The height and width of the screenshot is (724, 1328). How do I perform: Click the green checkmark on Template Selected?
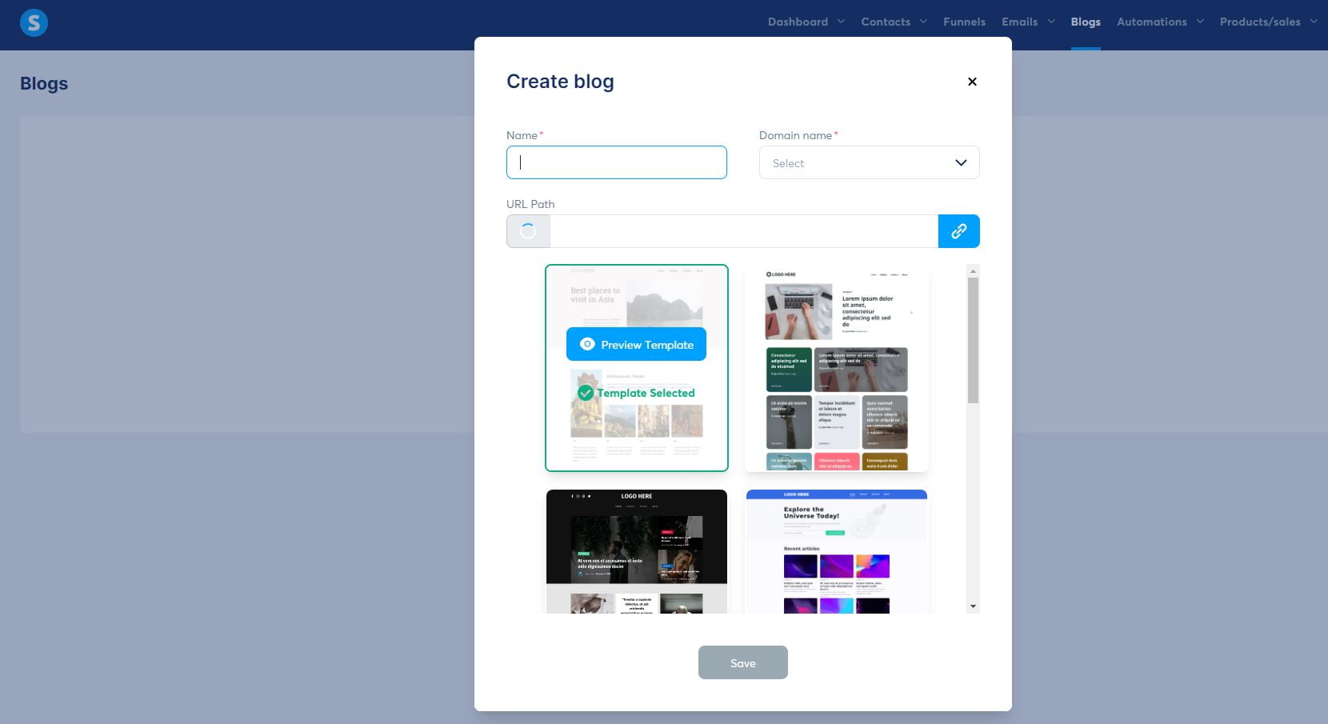coord(586,392)
